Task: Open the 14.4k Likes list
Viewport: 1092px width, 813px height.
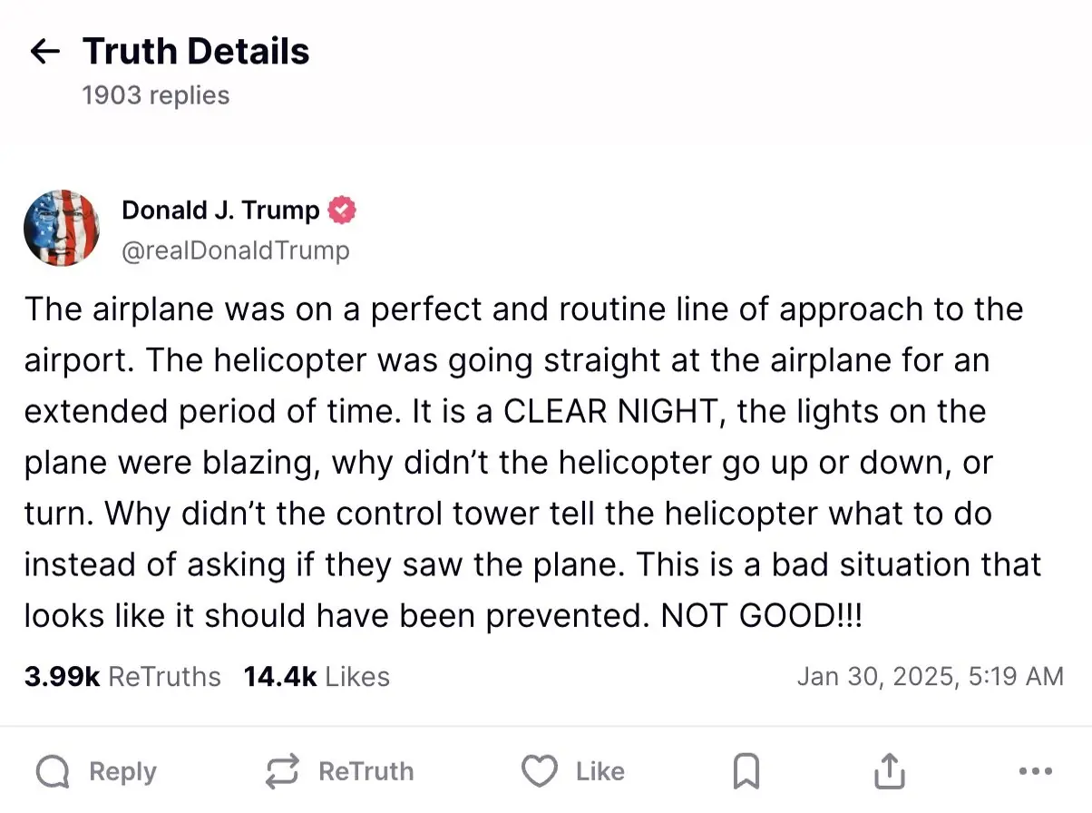Action: (316, 676)
